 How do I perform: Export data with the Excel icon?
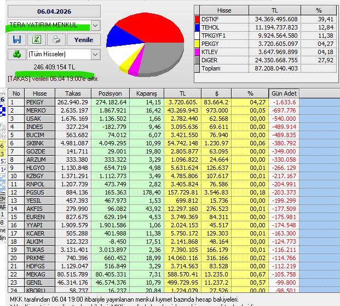click(x=37, y=39)
